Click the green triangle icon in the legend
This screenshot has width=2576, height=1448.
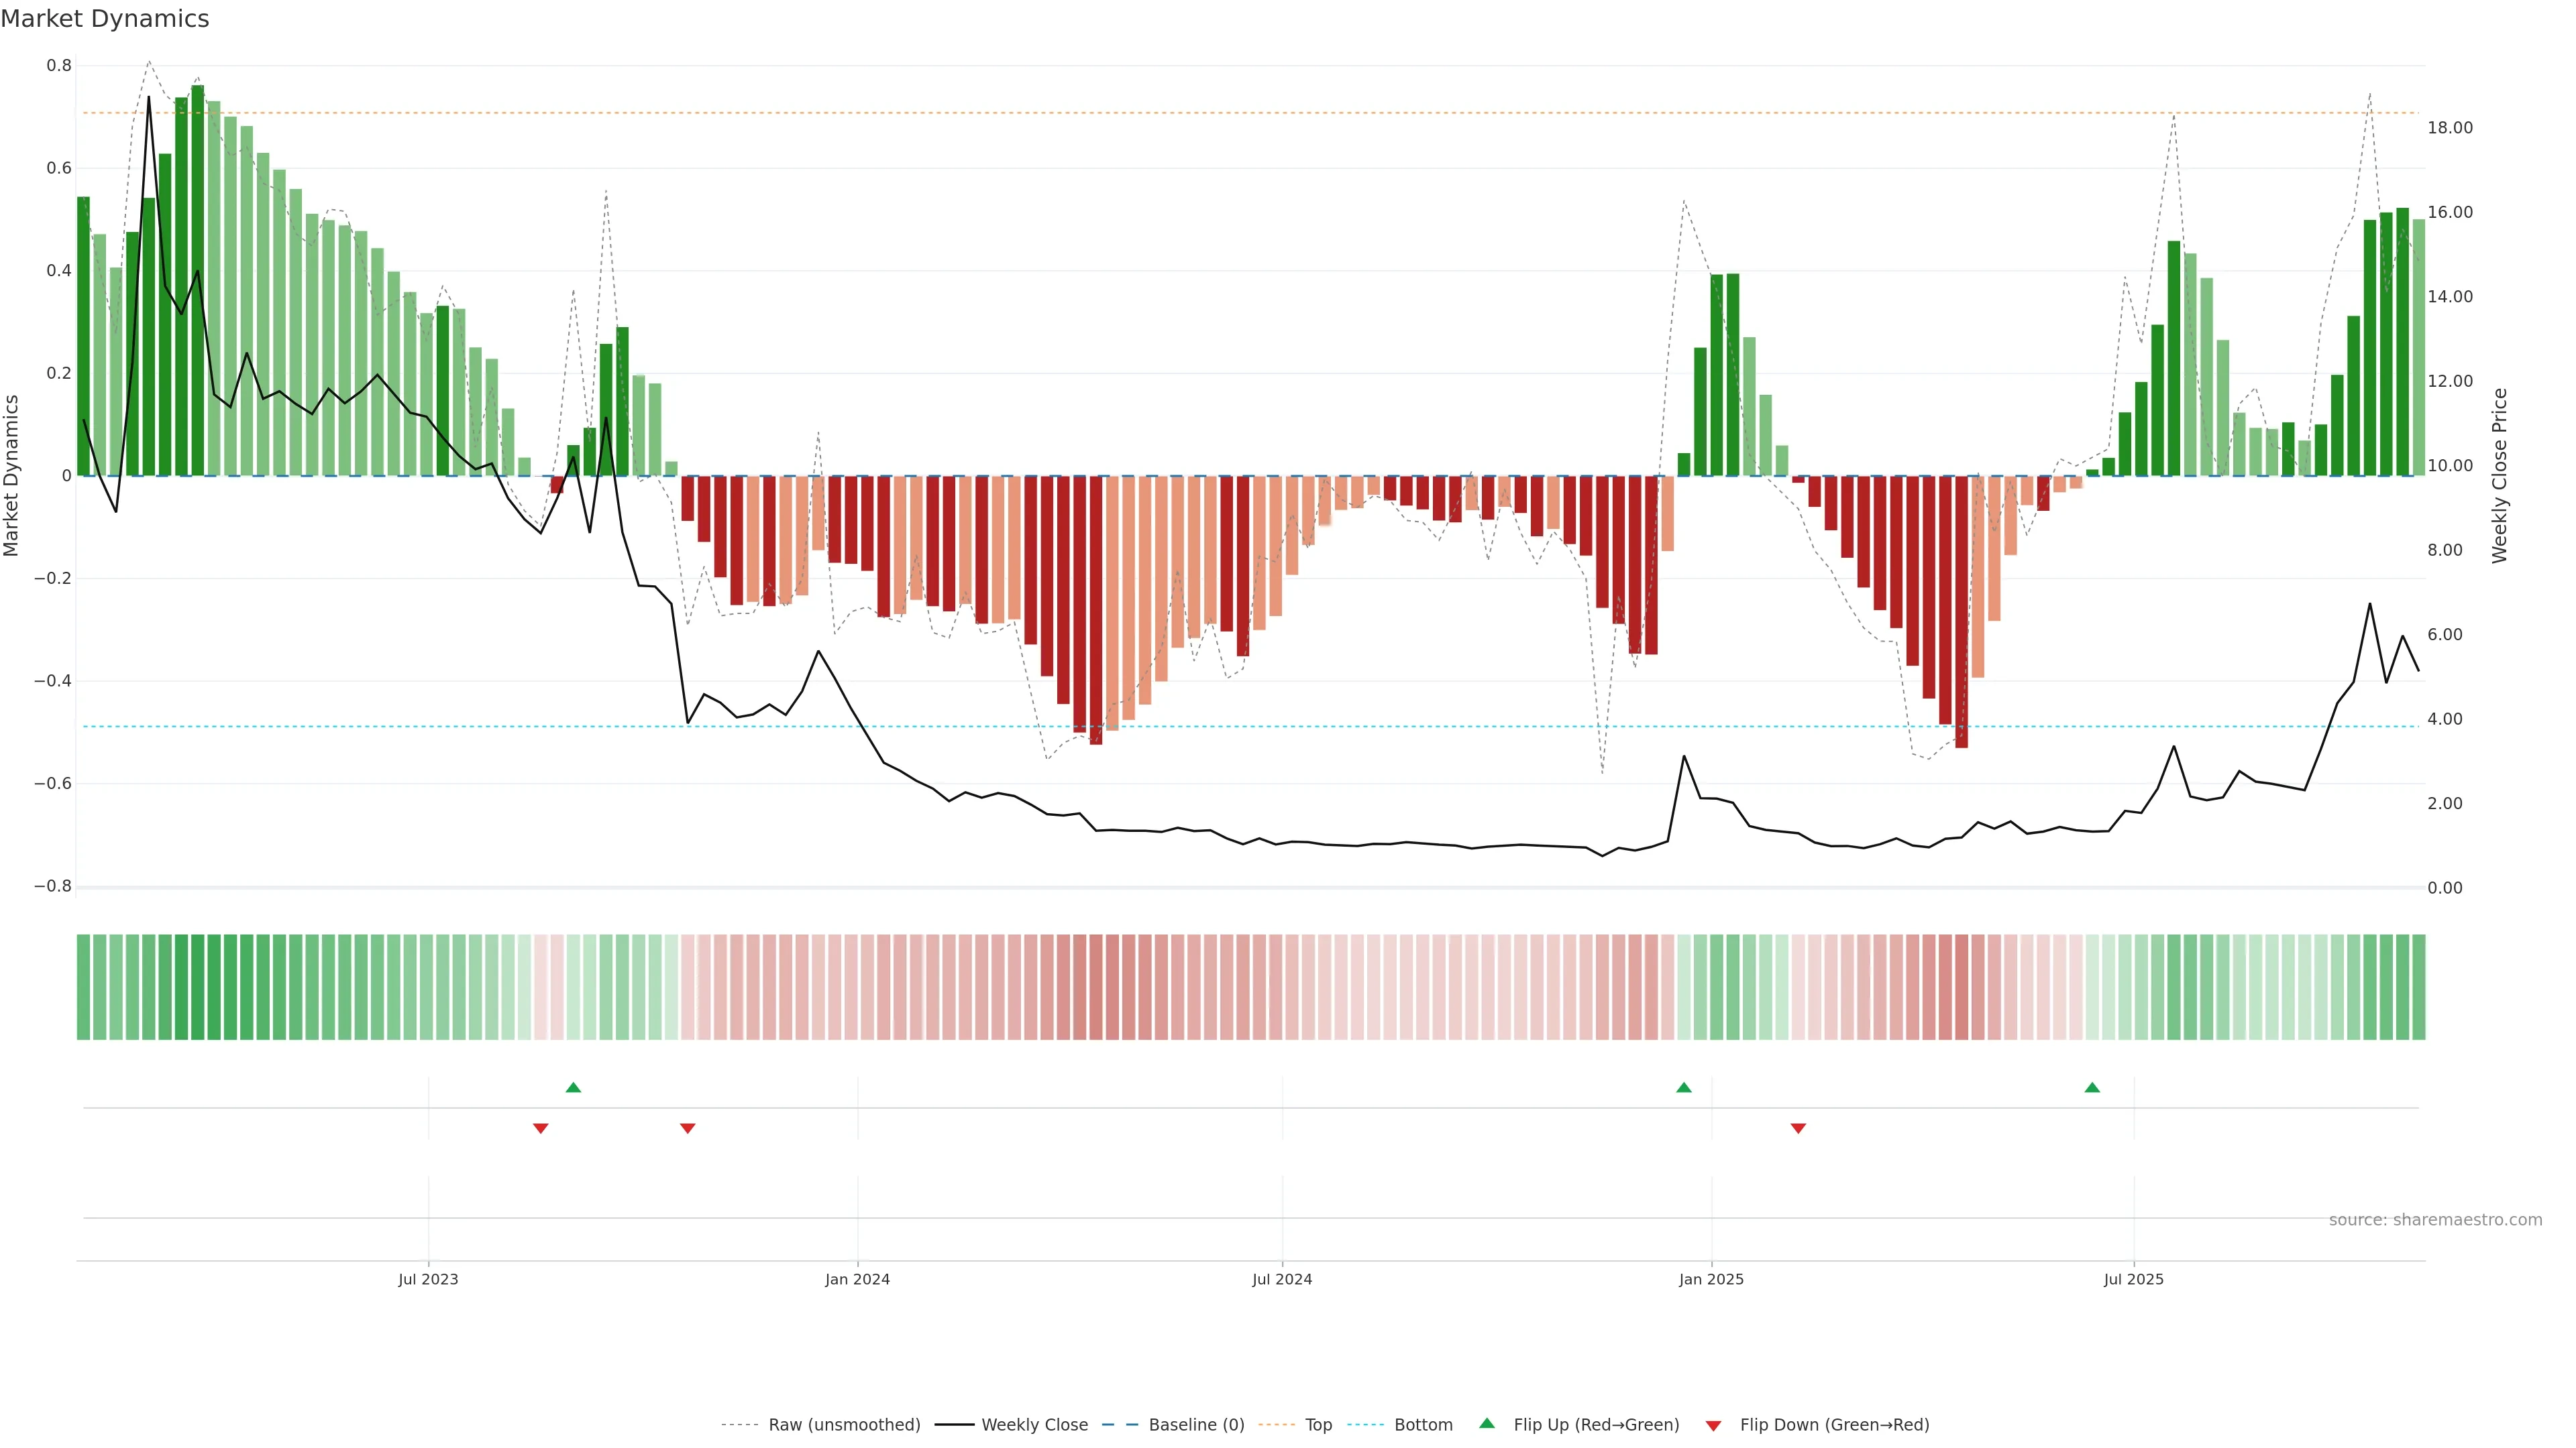point(1487,1423)
